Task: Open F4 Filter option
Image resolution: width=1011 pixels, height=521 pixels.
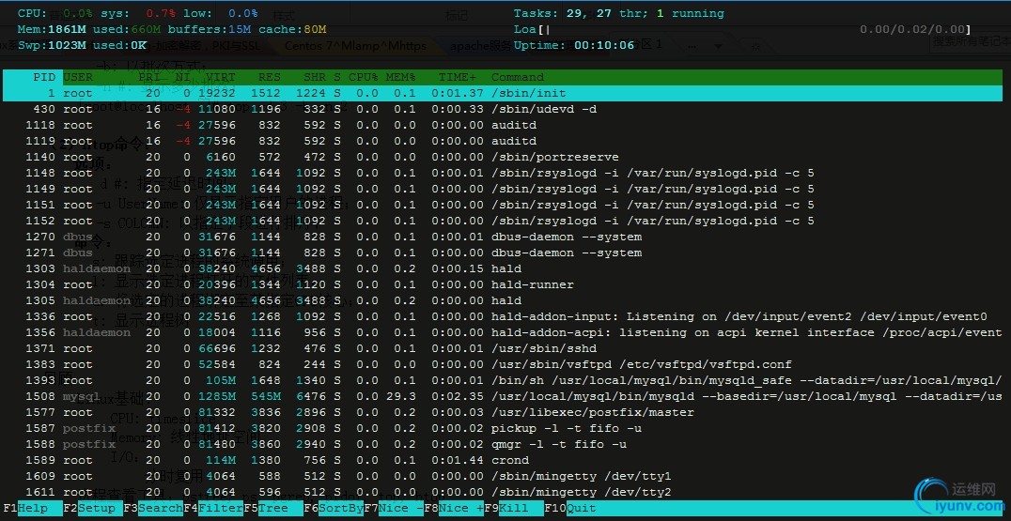Action: pyautogui.click(x=212, y=508)
